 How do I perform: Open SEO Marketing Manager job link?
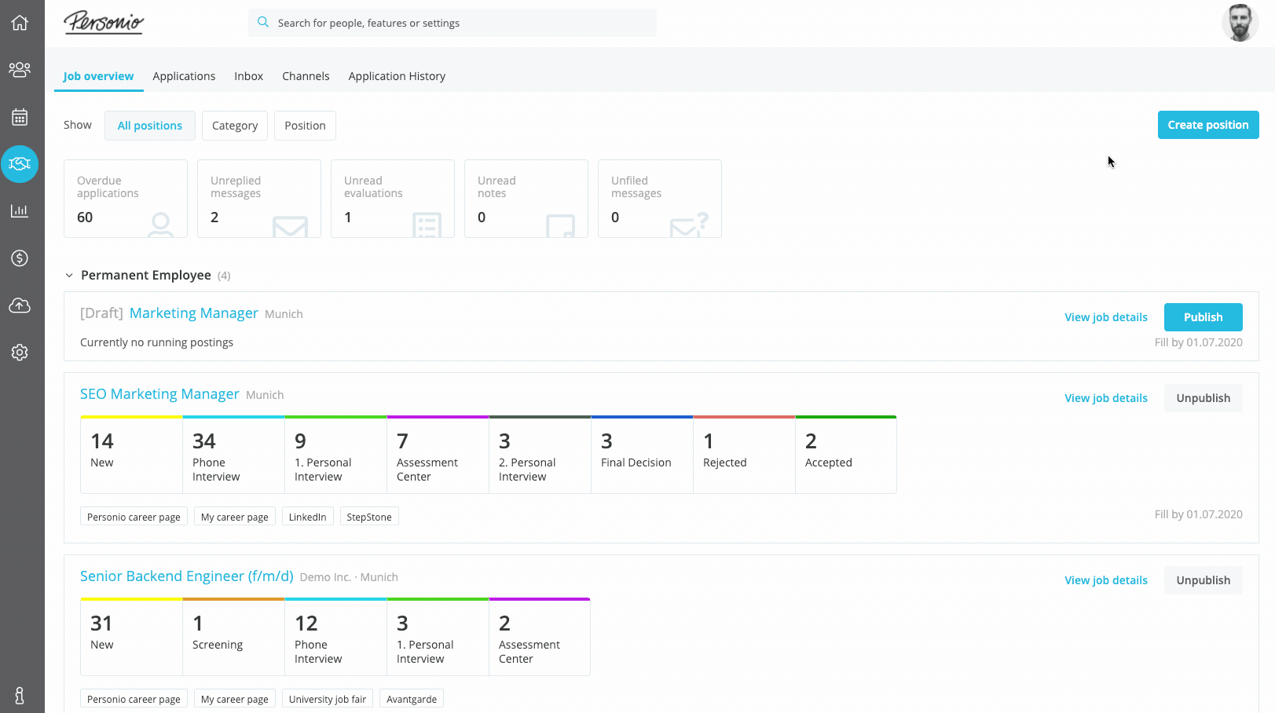click(x=159, y=394)
